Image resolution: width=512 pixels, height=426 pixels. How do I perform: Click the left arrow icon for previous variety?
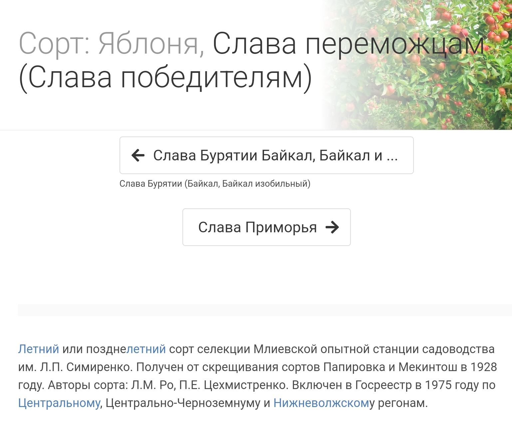pyautogui.click(x=138, y=155)
